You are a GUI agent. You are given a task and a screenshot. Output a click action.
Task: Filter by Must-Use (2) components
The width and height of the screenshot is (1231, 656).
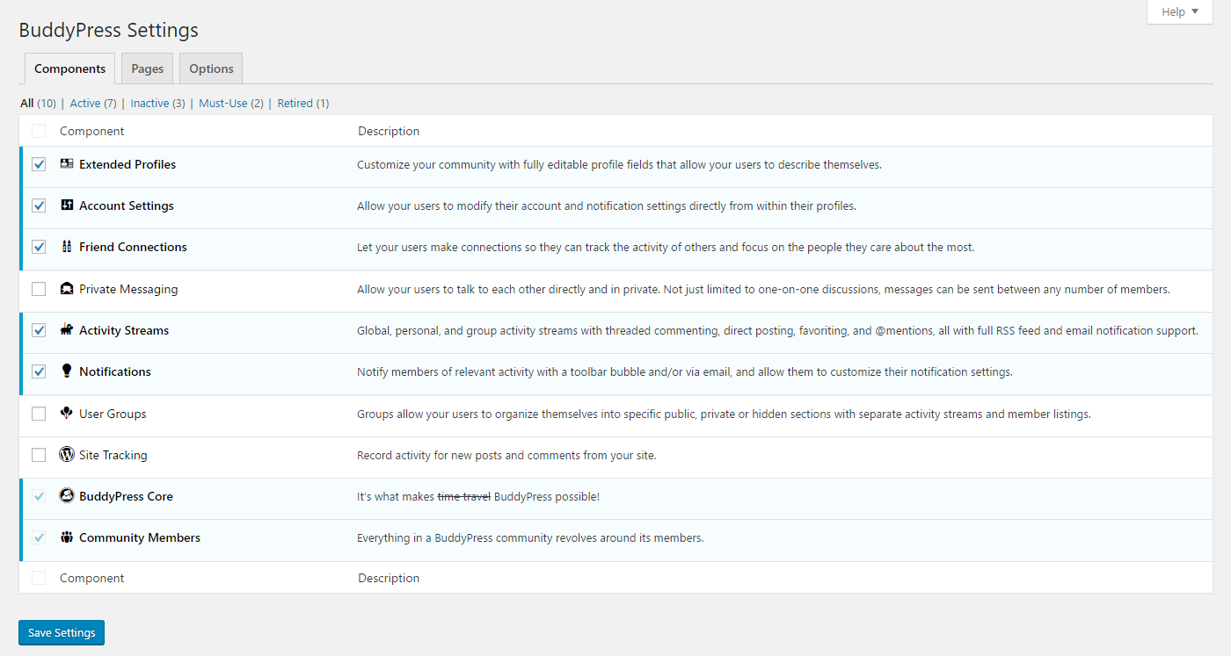pyautogui.click(x=231, y=103)
